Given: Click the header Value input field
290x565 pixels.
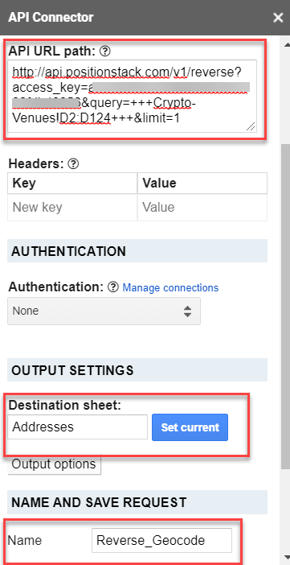Looking at the screenshot, I should point(202,207).
